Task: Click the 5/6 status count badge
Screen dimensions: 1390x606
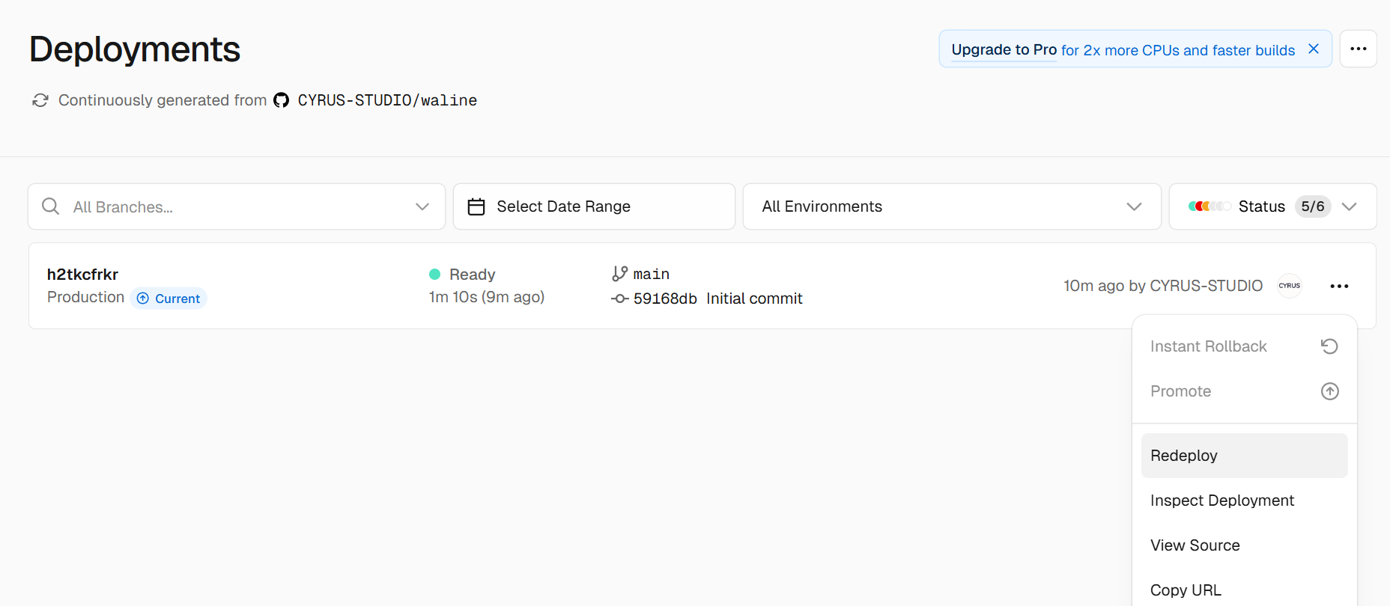Action: [1313, 206]
